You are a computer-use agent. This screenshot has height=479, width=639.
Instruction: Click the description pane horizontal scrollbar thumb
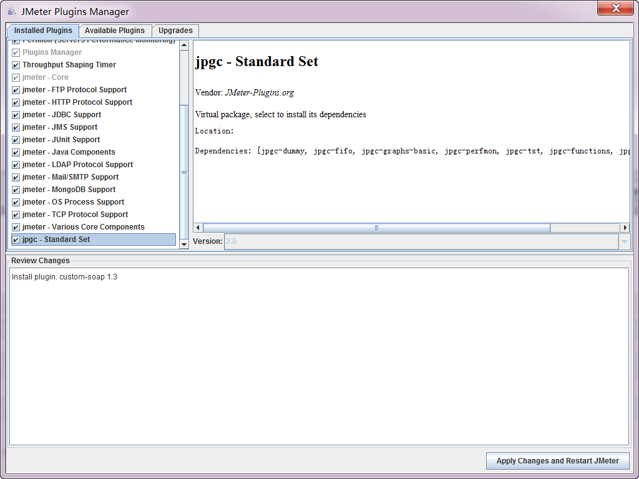[x=376, y=228]
